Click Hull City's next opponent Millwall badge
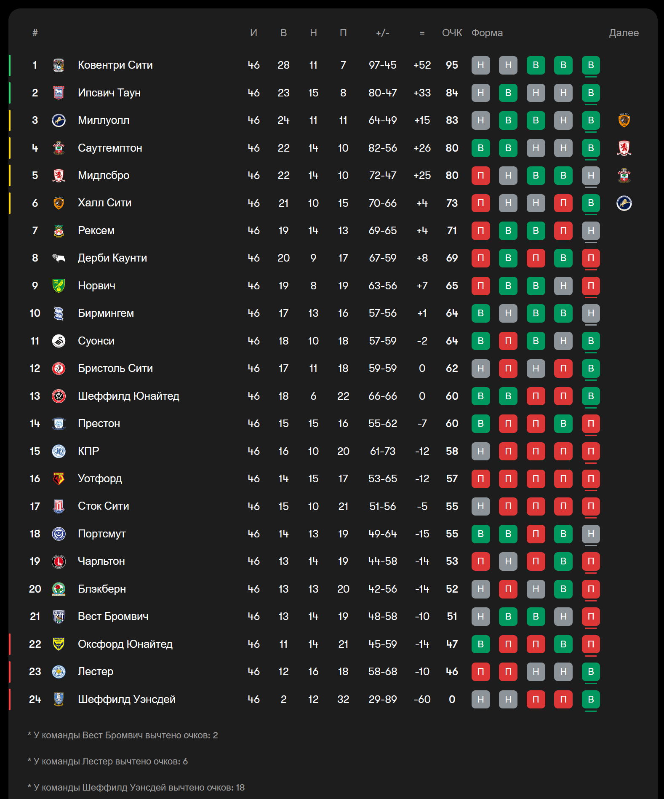This screenshot has width=664, height=799. click(624, 203)
